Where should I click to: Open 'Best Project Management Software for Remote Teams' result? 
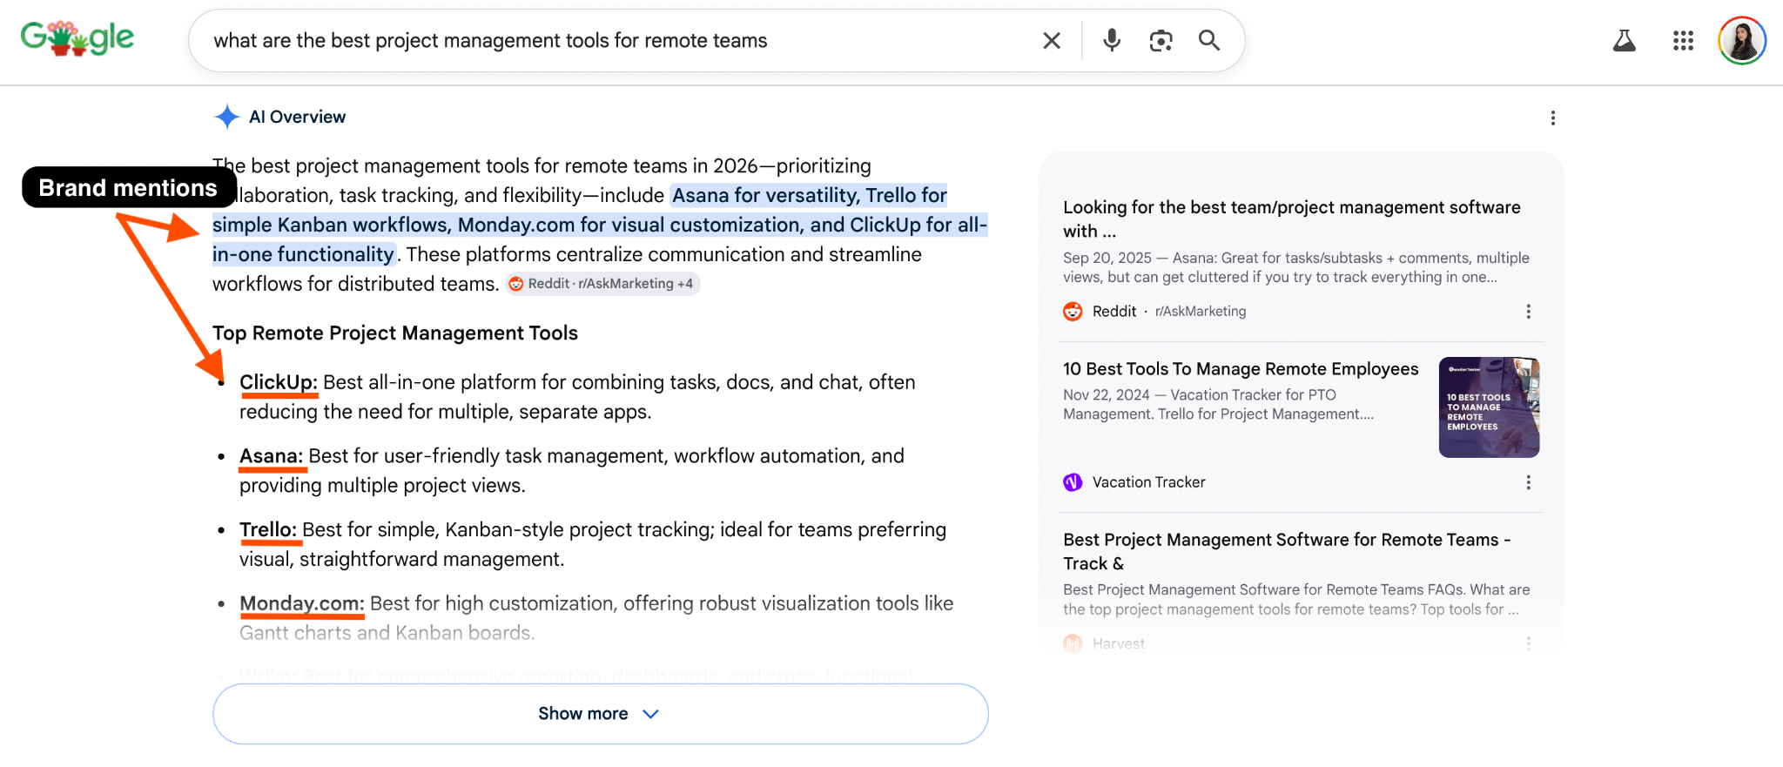pos(1287,551)
